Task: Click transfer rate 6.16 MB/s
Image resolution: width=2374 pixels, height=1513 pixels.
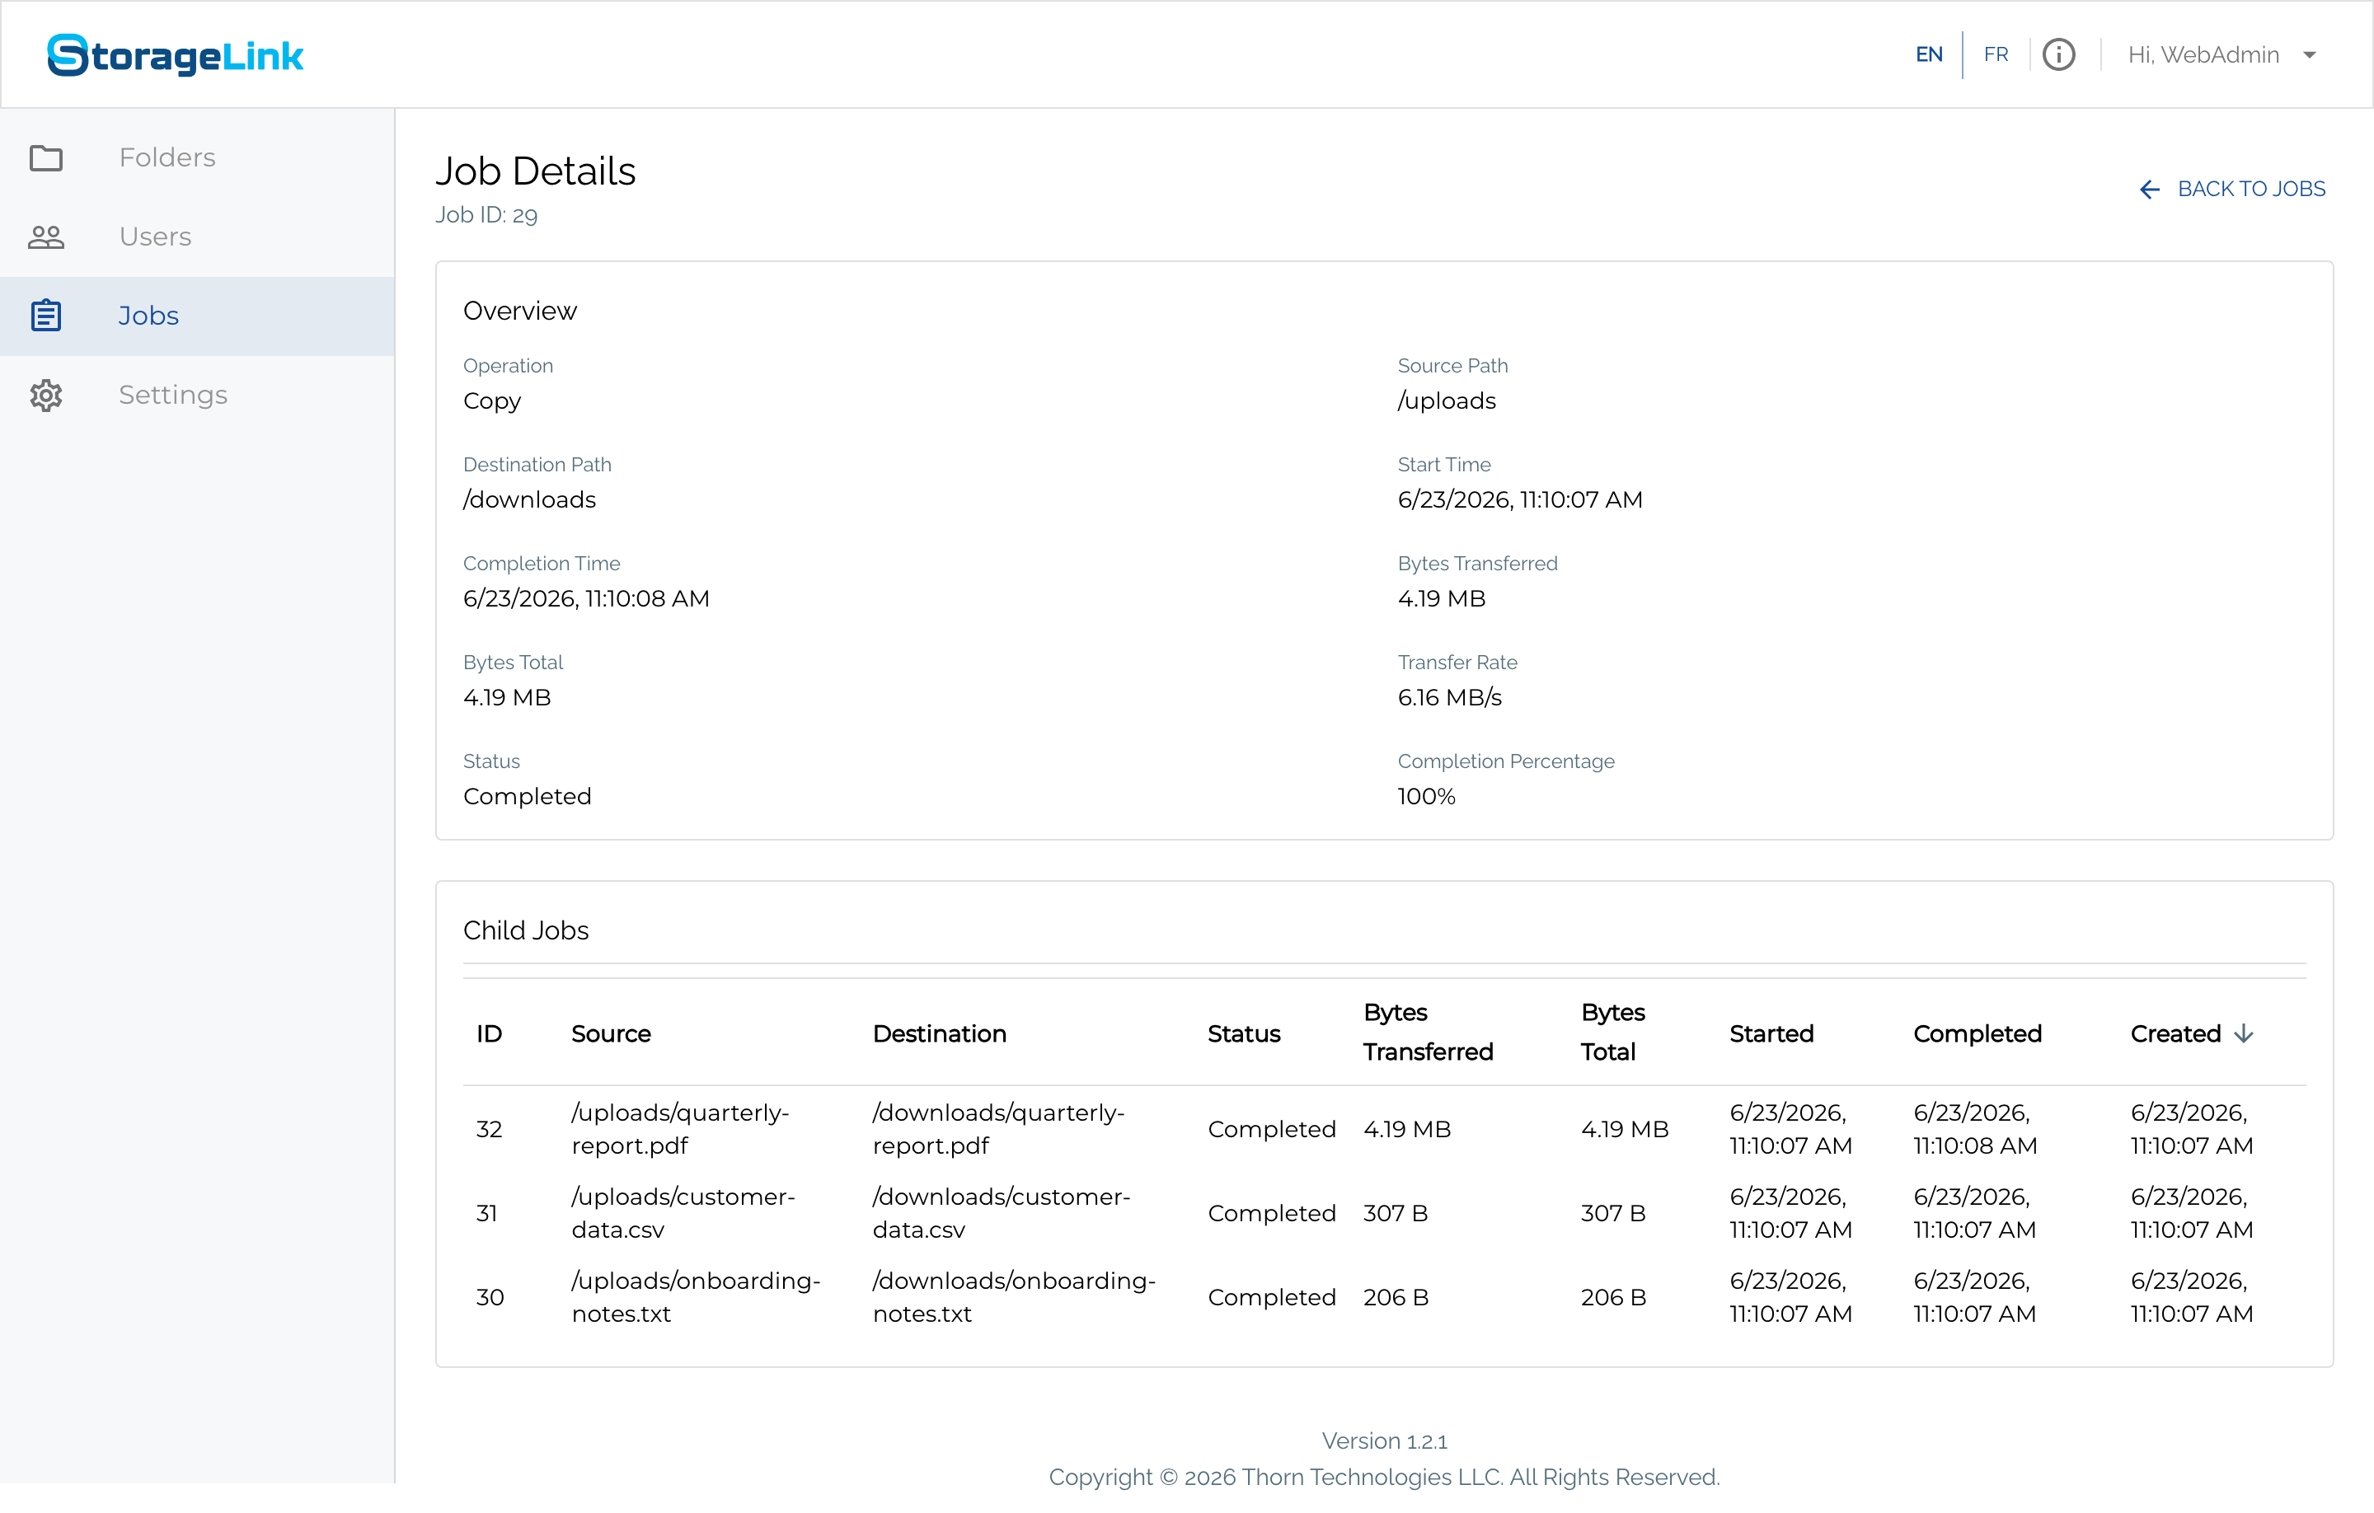Action: 1449,697
